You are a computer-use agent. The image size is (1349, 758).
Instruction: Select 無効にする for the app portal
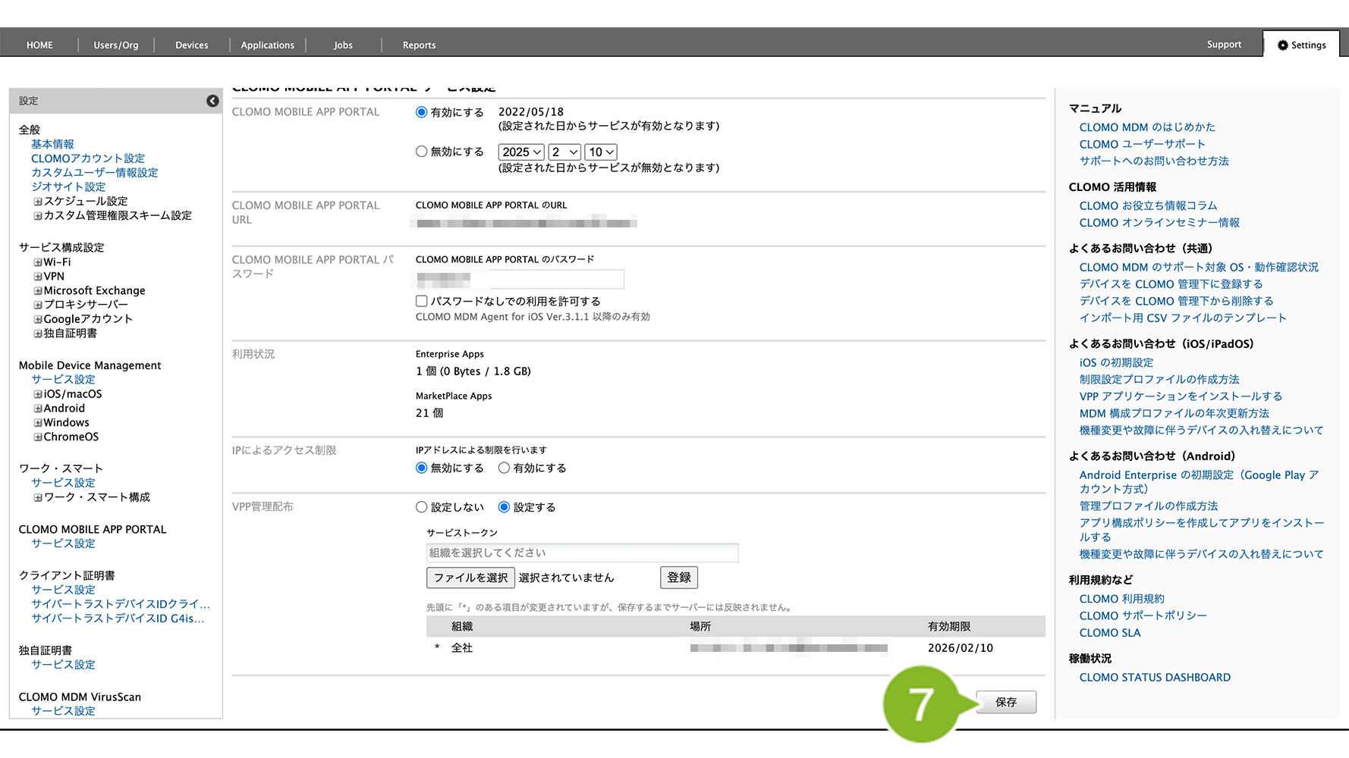[422, 152]
